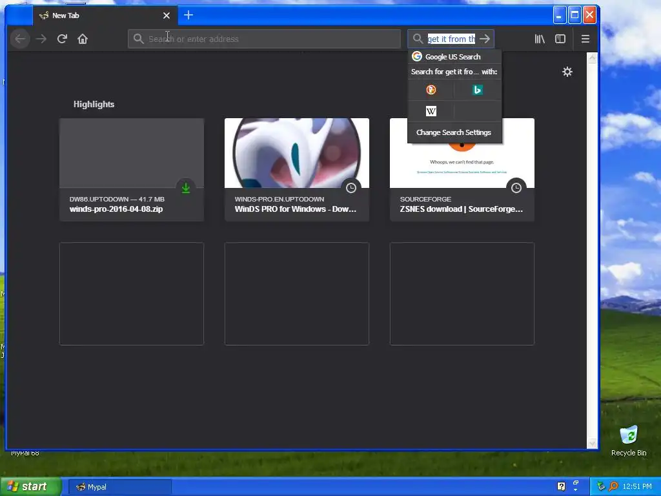The image size is (661, 496).
Task: Click the 'Search for get it fro... with:' label
Action: (x=454, y=72)
